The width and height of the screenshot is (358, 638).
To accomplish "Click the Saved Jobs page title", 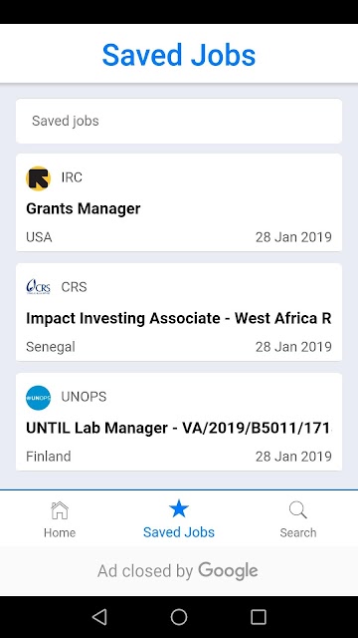I will [179, 55].
